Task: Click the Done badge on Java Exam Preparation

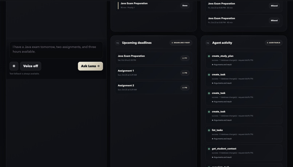Action: click(x=185, y=5)
